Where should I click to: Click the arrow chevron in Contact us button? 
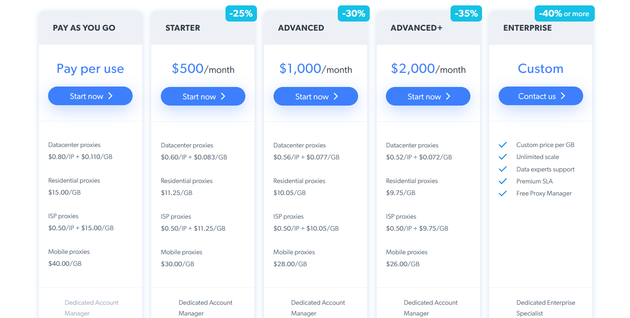pos(563,96)
